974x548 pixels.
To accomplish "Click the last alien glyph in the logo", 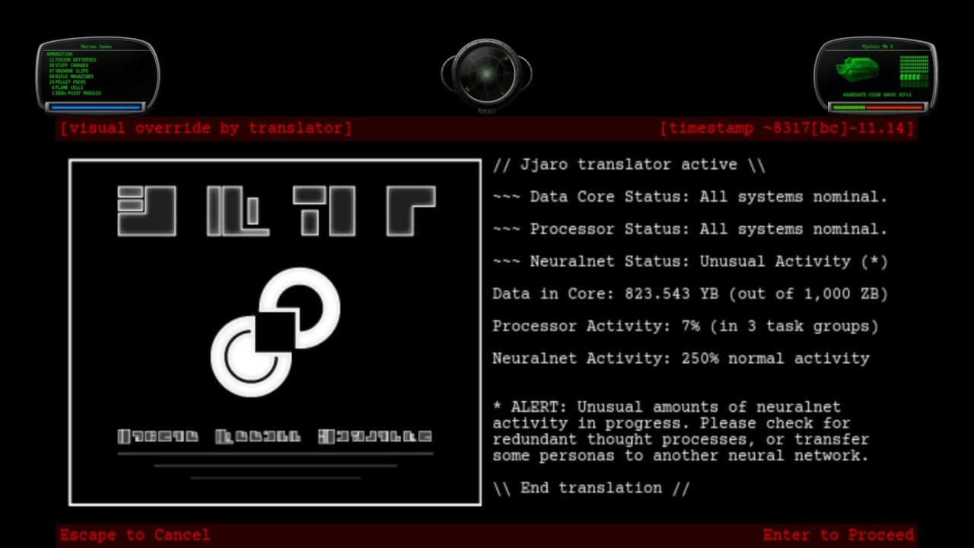I will click(411, 211).
